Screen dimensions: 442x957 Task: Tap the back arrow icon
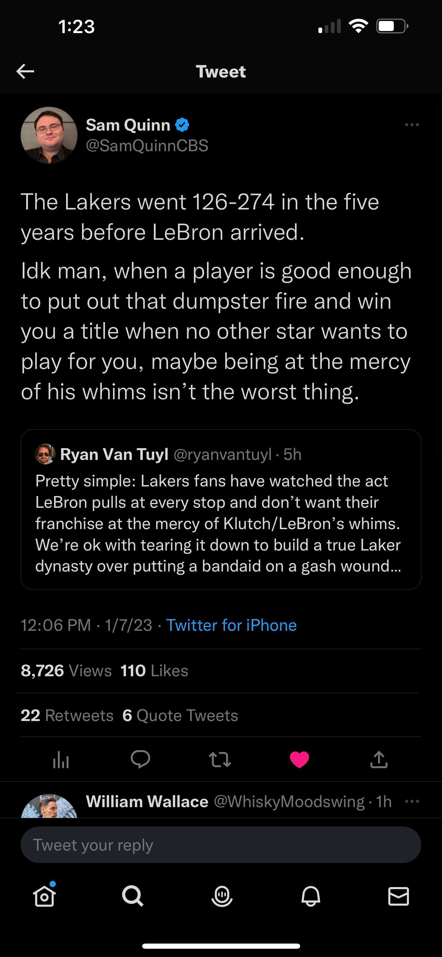click(x=25, y=71)
